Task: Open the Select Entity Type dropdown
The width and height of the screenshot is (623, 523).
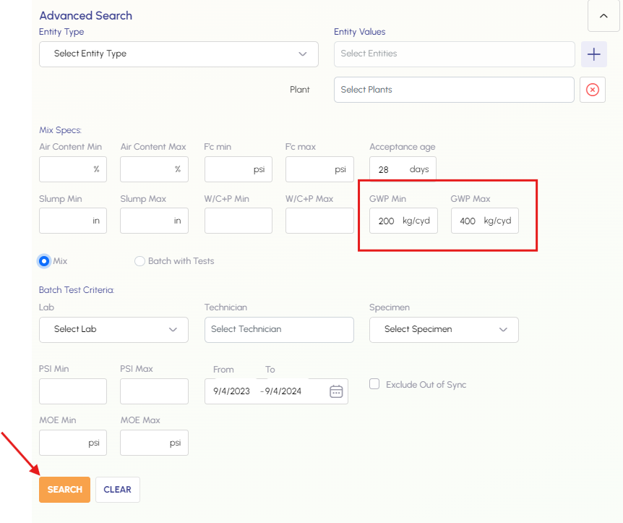Action: pyautogui.click(x=179, y=54)
